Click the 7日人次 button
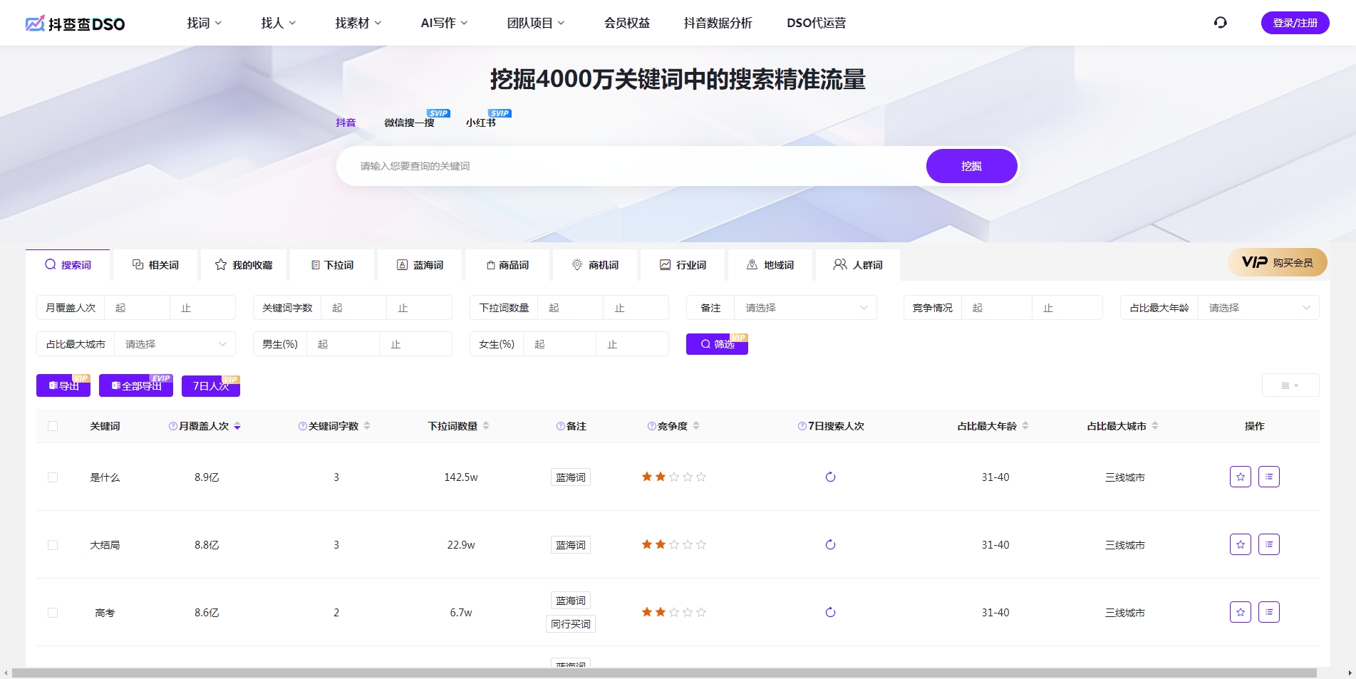This screenshot has height=679, width=1356. (211, 385)
